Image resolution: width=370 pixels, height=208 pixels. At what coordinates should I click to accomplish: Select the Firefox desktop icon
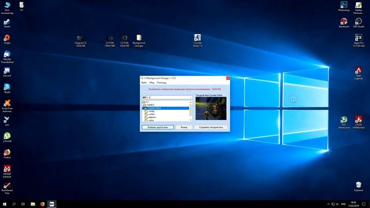(7, 154)
